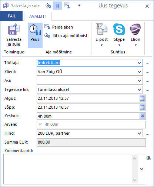This screenshot has width=154, height=187.
Task: Click inside the Kommentaarid text box
Action: click(68, 169)
